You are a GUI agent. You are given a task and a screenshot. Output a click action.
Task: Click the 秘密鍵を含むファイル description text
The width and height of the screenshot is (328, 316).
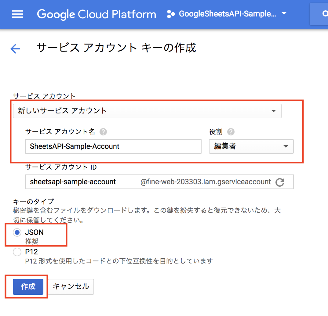click(147, 215)
